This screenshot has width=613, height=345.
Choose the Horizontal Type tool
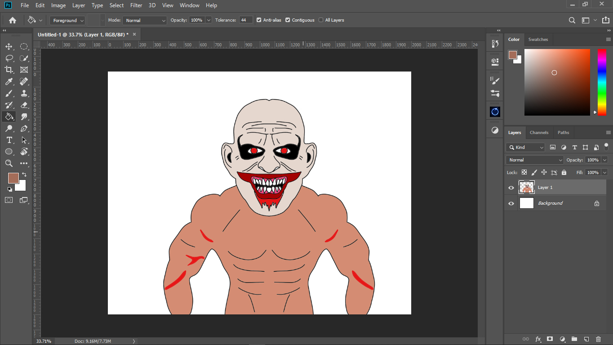click(9, 140)
